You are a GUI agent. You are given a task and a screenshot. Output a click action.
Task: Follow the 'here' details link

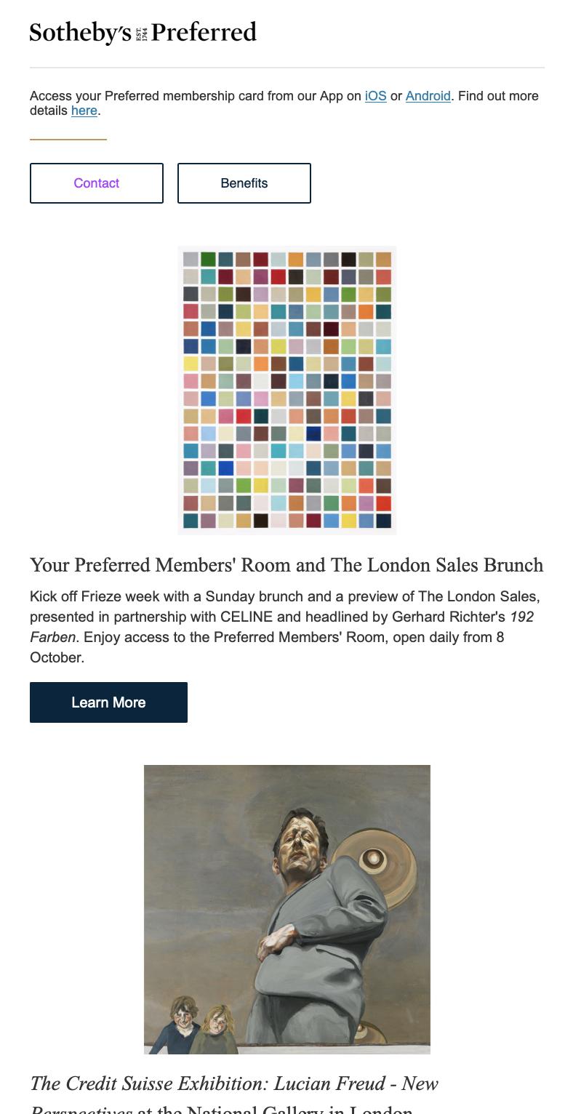pos(84,111)
